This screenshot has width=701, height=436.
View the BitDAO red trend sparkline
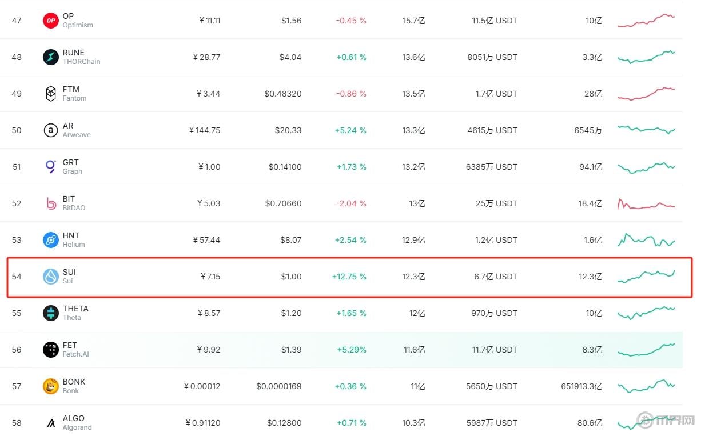click(x=646, y=204)
